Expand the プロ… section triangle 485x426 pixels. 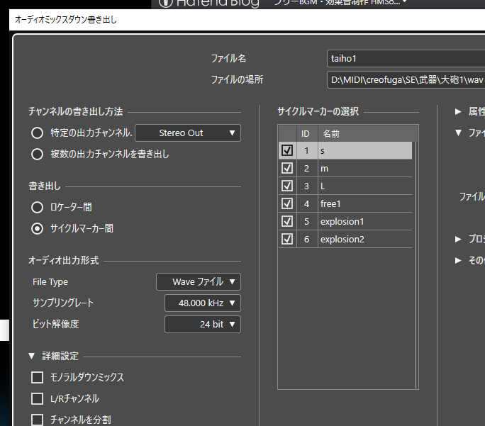pyautogui.click(x=458, y=239)
